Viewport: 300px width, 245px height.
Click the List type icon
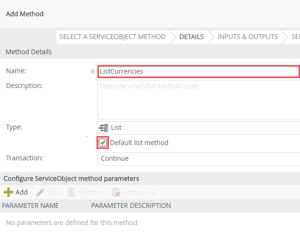coord(103,127)
